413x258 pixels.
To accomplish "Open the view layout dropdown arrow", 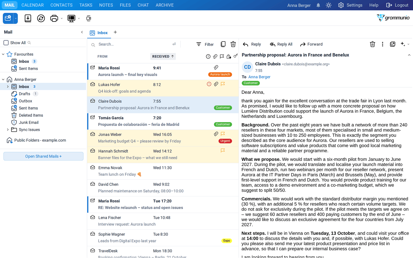I will (79, 19).
